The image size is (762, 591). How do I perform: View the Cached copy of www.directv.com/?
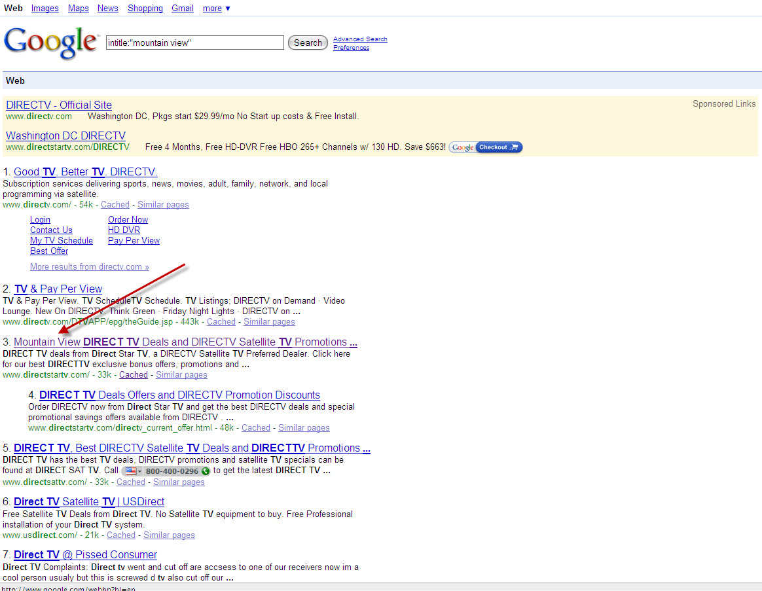(x=115, y=205)
